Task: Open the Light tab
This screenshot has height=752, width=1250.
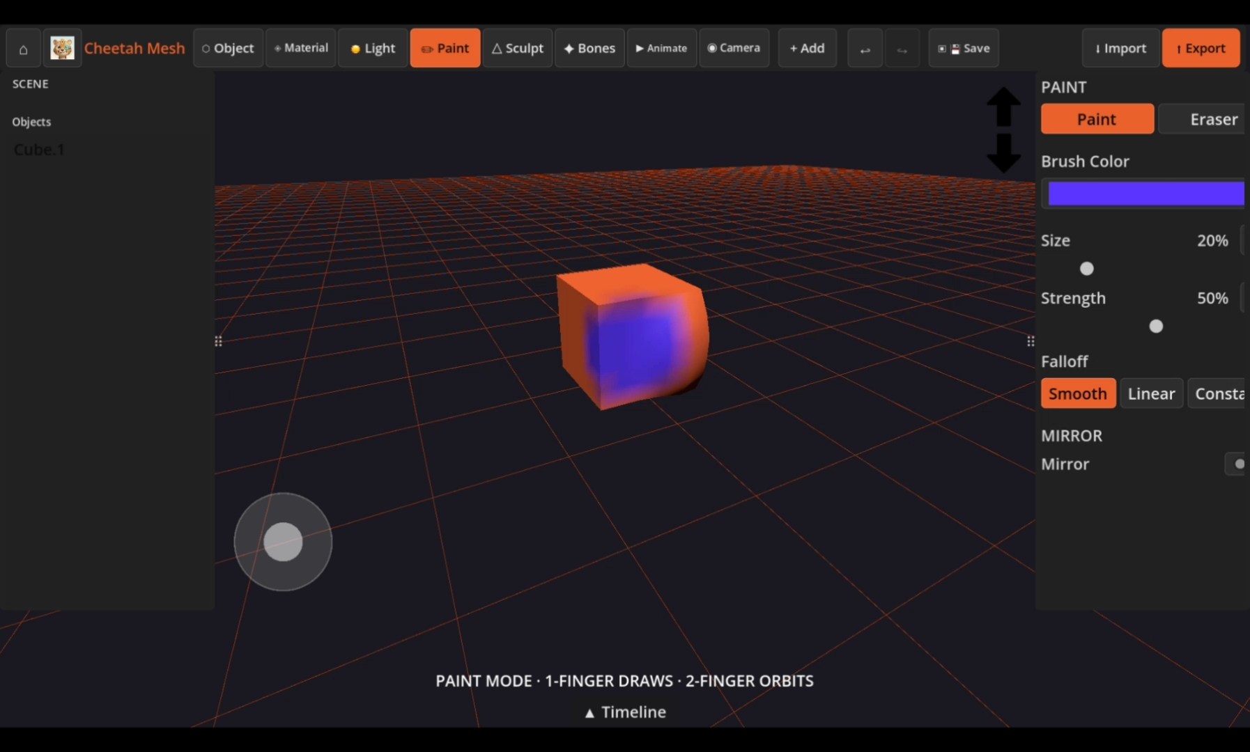Action: pyautogui.click(x=373, y=48)
